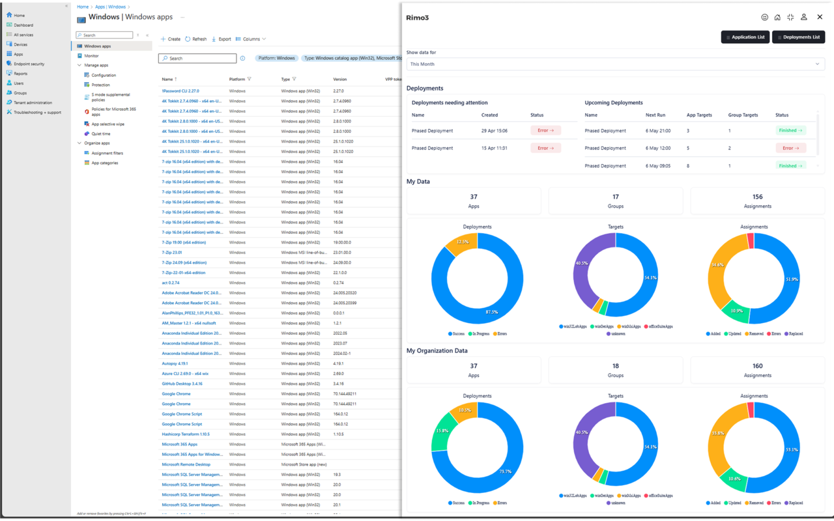Toggle Removed legend in My Data Assignments chart
This screenshot has height=521, width=834.
(753, 333)
